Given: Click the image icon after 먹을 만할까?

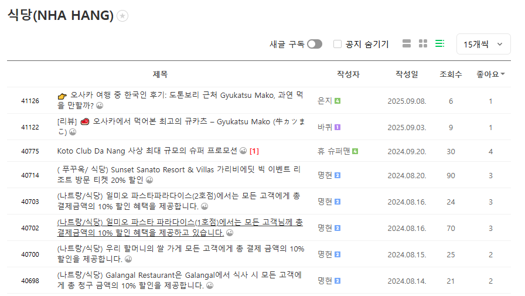Looking at the screenshot, I should tap(100, 106).
